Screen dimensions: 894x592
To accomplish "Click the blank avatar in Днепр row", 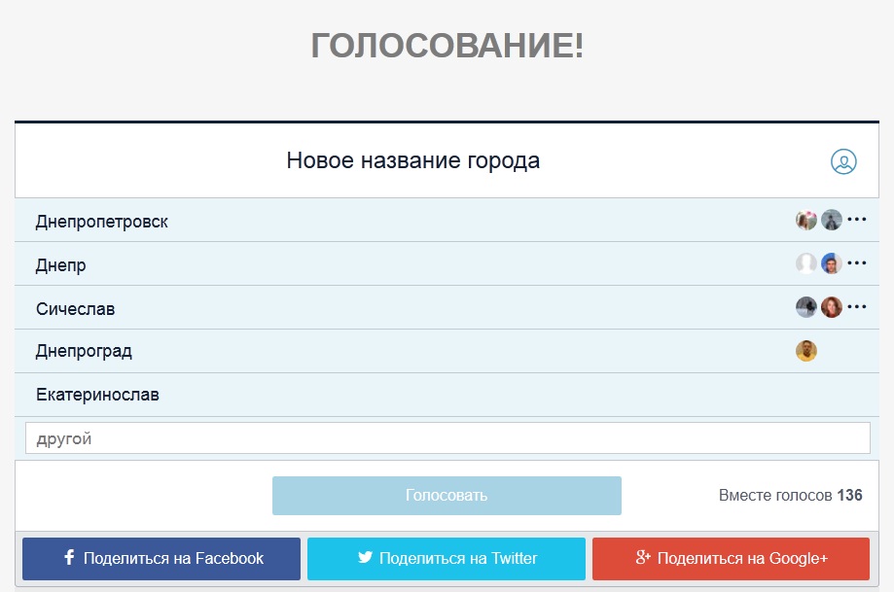I will pyautogui.click(x=805, y=263).
